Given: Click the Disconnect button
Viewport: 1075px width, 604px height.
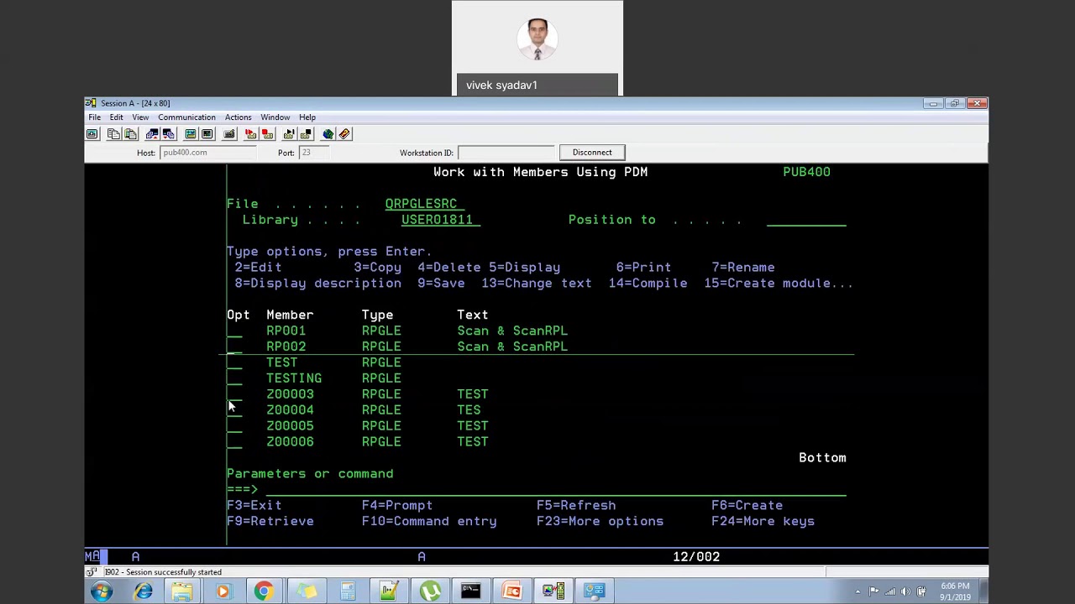Looking at the screenshot, I should click(592, 153).
